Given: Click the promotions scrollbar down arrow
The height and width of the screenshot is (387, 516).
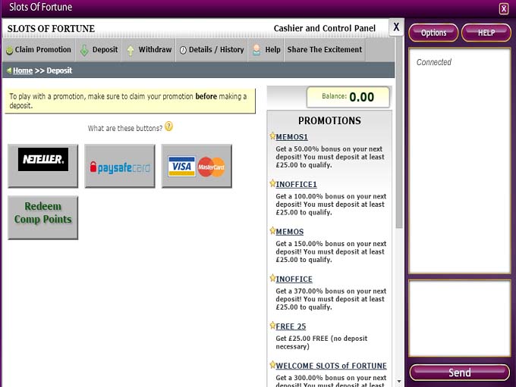Looking at the screenshot, I should [399, 381].
